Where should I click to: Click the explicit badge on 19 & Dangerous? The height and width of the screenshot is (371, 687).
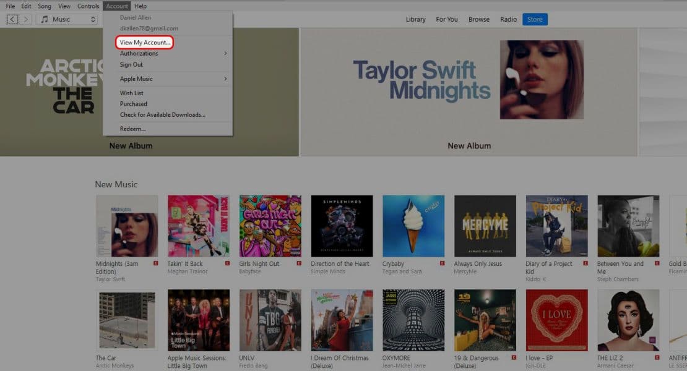[x=512, y=359]
